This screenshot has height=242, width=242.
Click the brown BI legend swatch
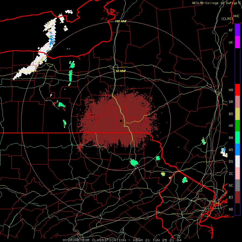point(237,197)
